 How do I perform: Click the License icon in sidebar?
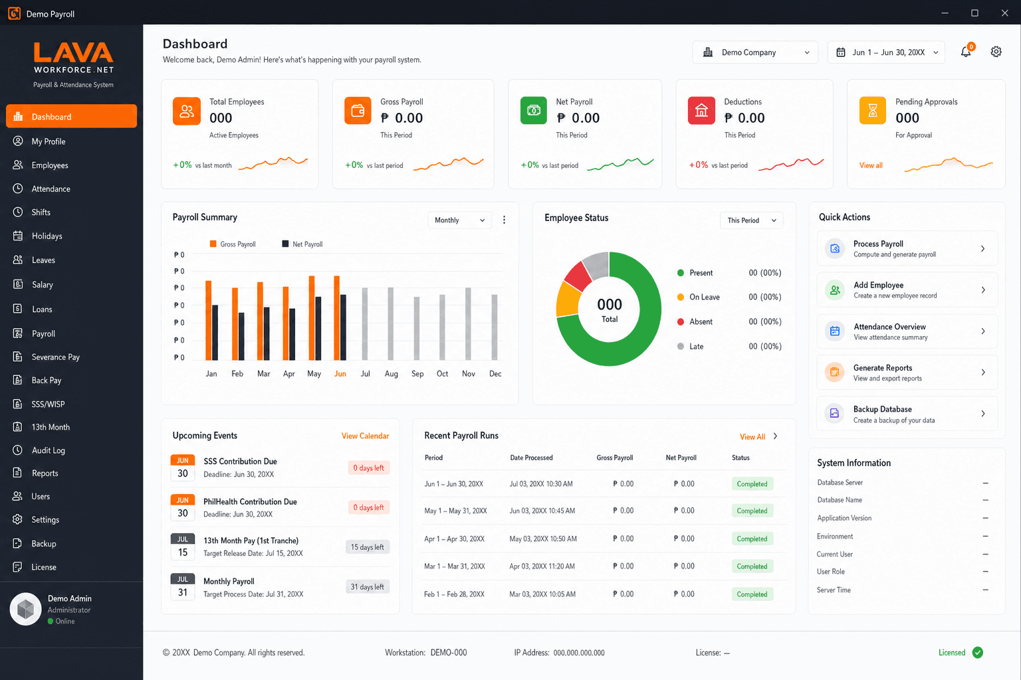18,567
